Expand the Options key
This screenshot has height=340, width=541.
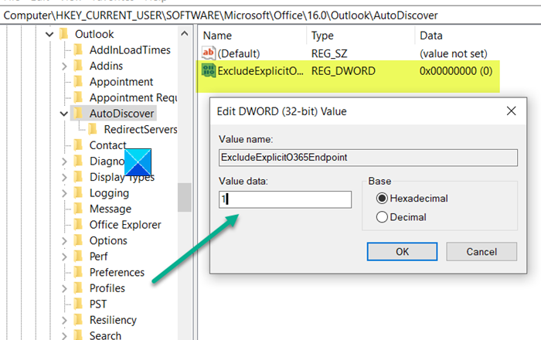click(x=64, y=240)
